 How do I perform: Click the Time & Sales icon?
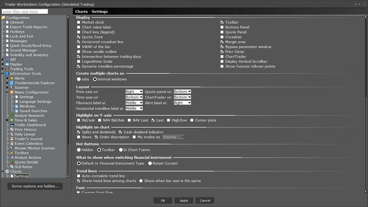(12, 120)
